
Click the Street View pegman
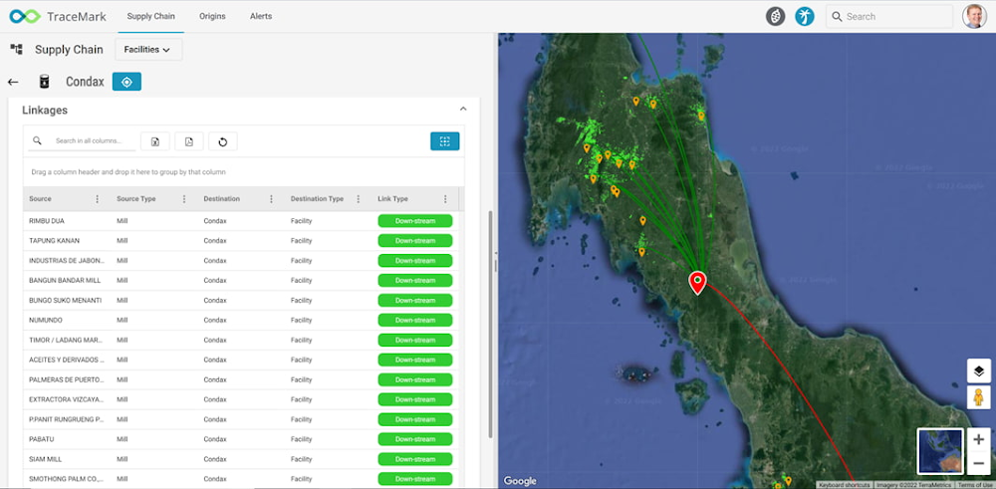pos(979,397)
